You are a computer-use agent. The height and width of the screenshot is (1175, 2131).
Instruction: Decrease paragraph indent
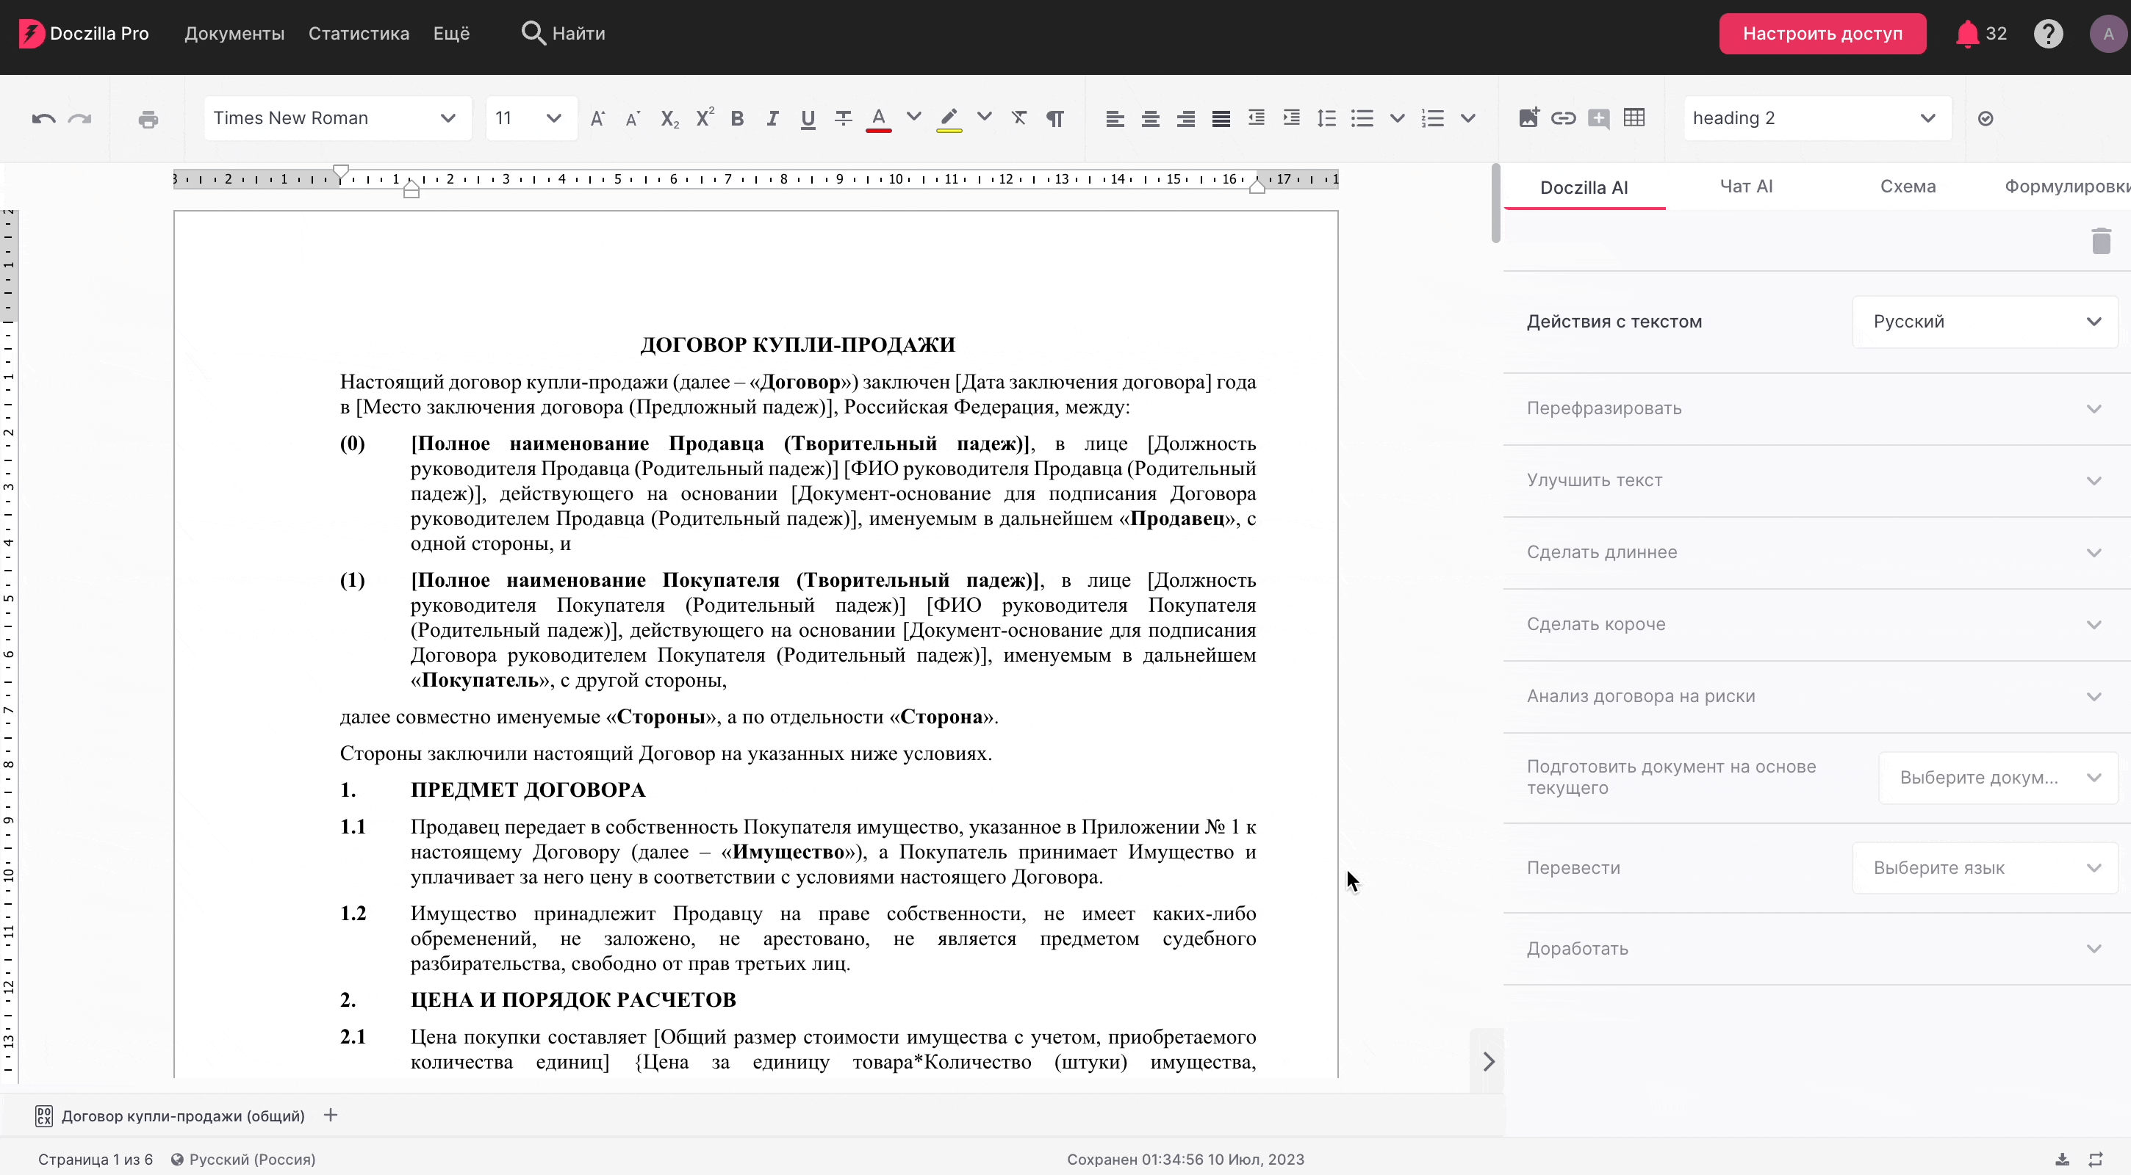(x=1257, y=118)
